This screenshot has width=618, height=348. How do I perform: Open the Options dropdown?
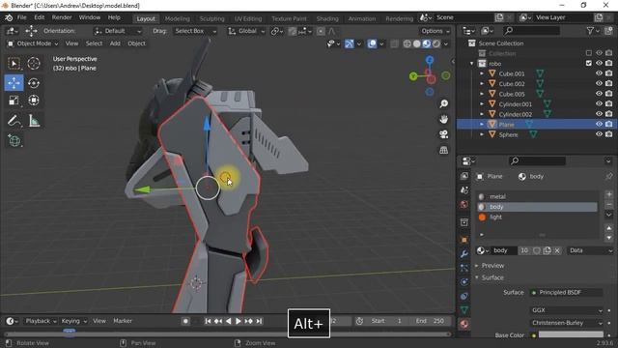click(435, 31)
